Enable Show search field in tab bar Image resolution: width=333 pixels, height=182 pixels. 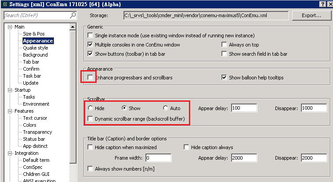pos(224,54)
